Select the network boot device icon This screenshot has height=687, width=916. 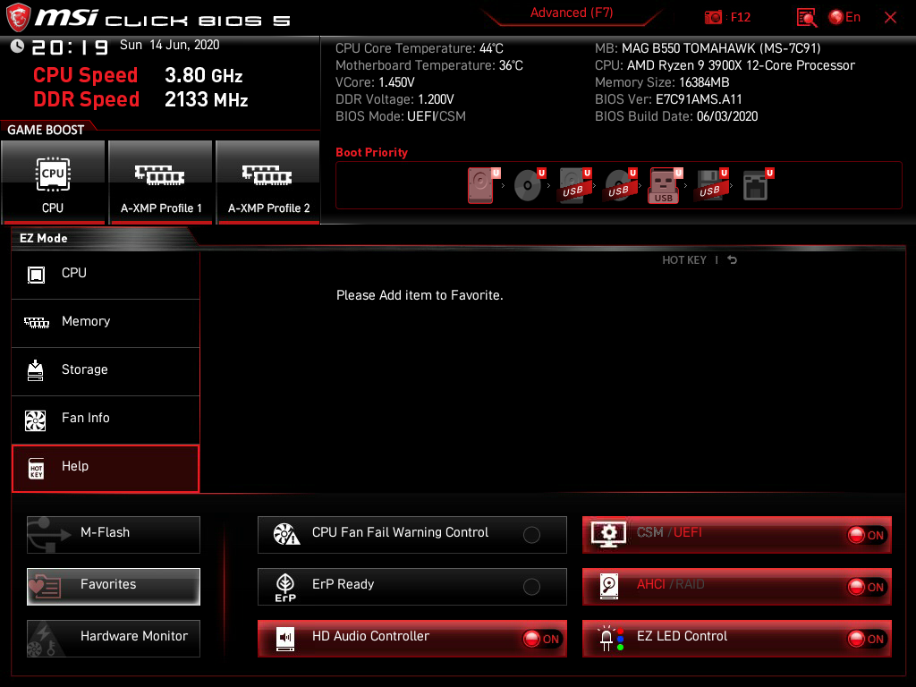pos(755,185)
